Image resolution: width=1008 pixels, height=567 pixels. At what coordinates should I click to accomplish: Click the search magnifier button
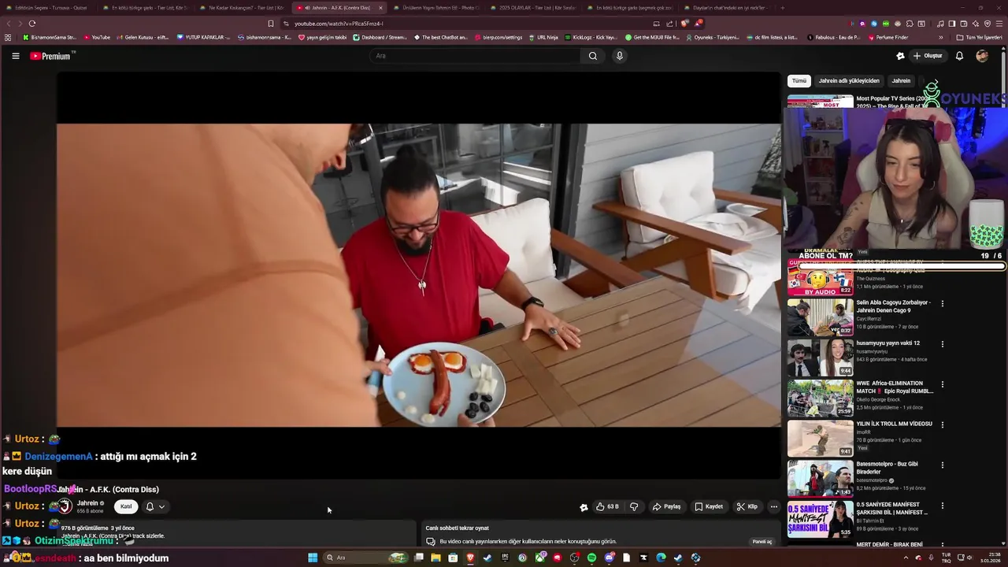click(593, 56)
